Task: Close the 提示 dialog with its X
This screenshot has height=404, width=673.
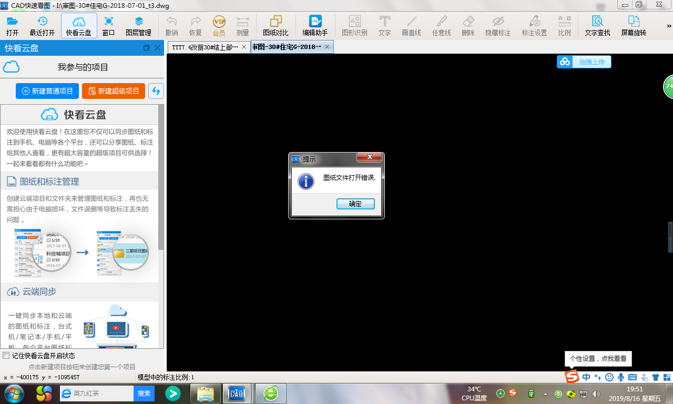Action: point(369,157)
